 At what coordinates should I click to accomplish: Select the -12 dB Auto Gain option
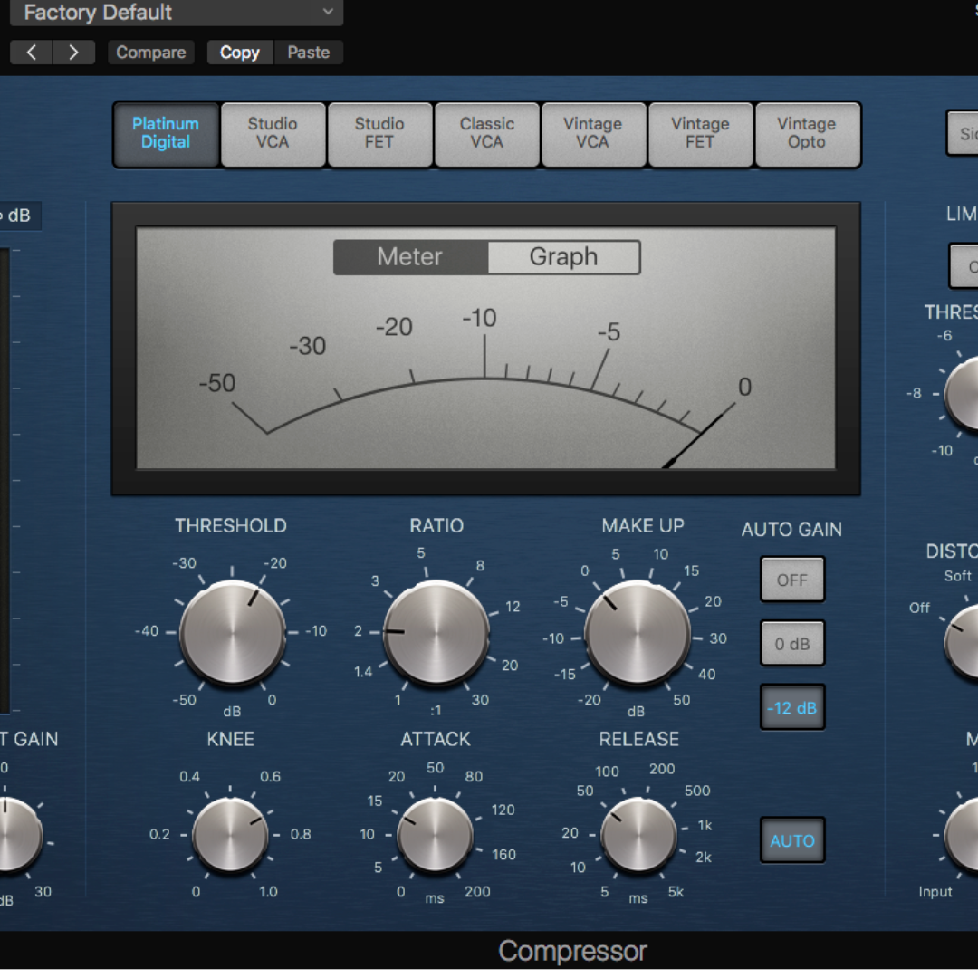click(792, 707)
